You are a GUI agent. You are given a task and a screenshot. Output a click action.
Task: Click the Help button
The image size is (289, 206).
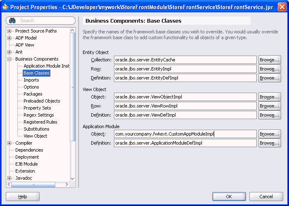coord(23,197)
